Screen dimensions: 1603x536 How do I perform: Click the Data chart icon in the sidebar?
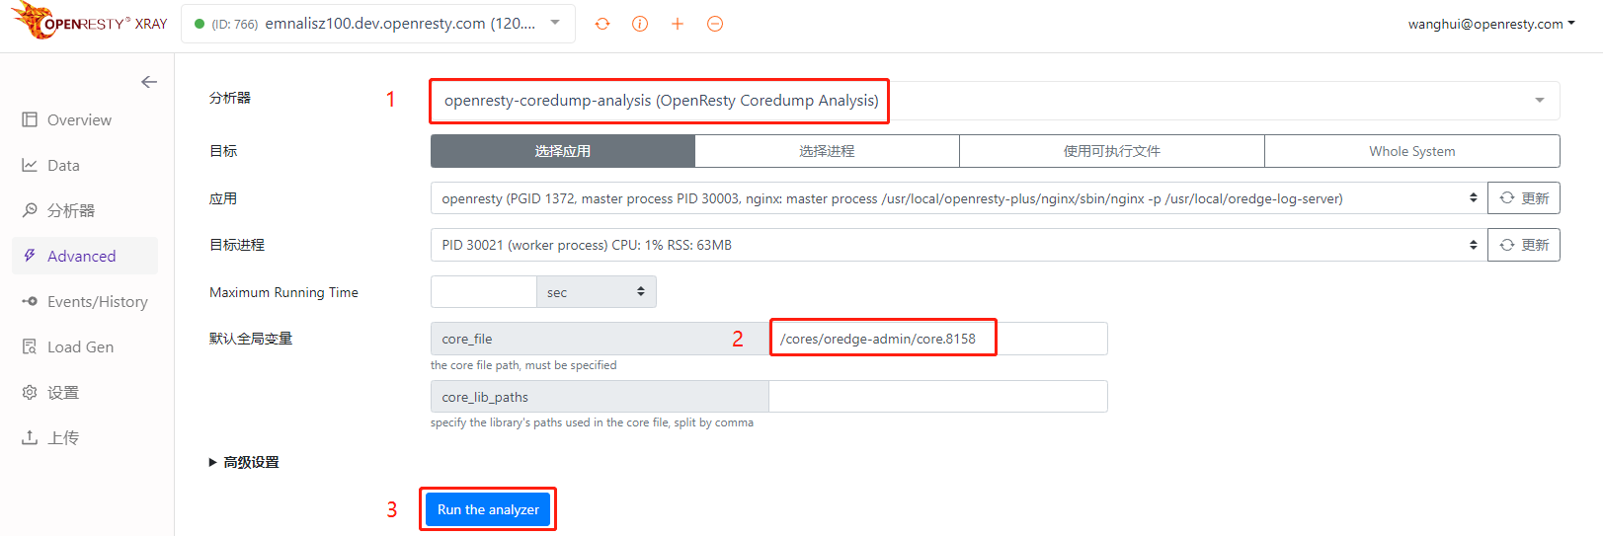click(30, 165)
